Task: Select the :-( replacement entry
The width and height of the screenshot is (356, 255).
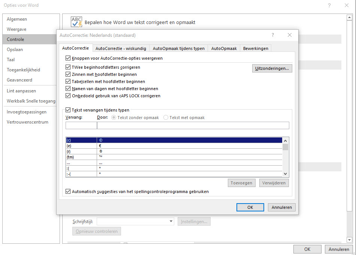Action: (x=174, y=174)
